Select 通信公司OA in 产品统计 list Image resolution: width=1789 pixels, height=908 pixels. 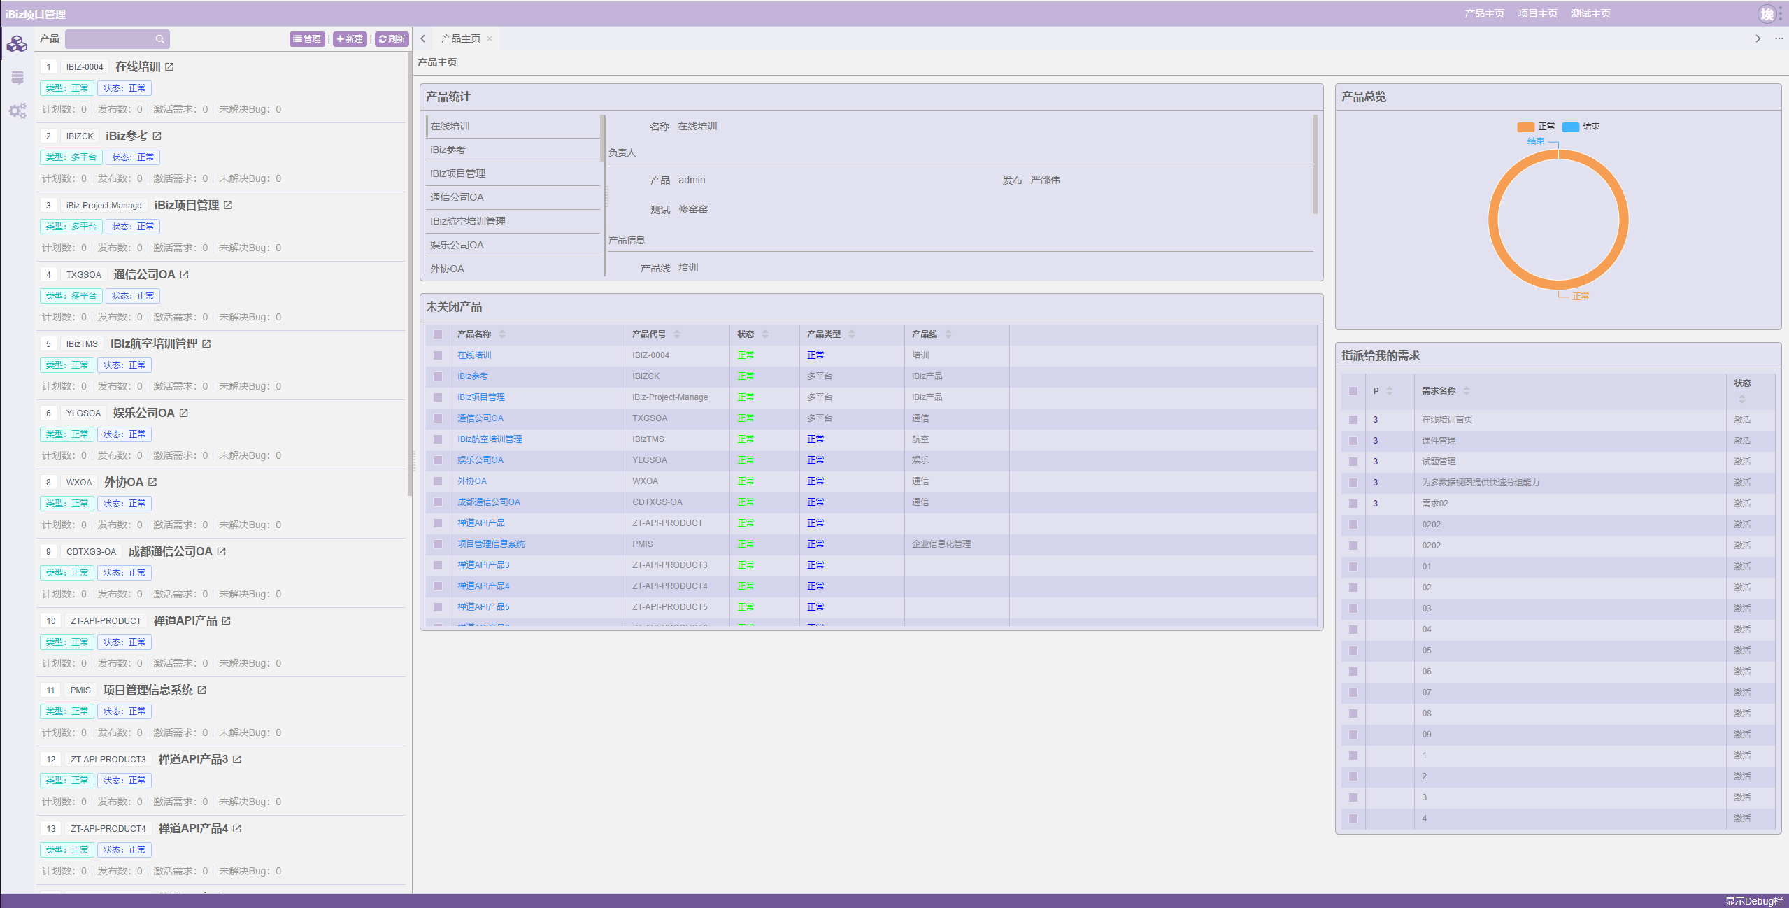513,198
